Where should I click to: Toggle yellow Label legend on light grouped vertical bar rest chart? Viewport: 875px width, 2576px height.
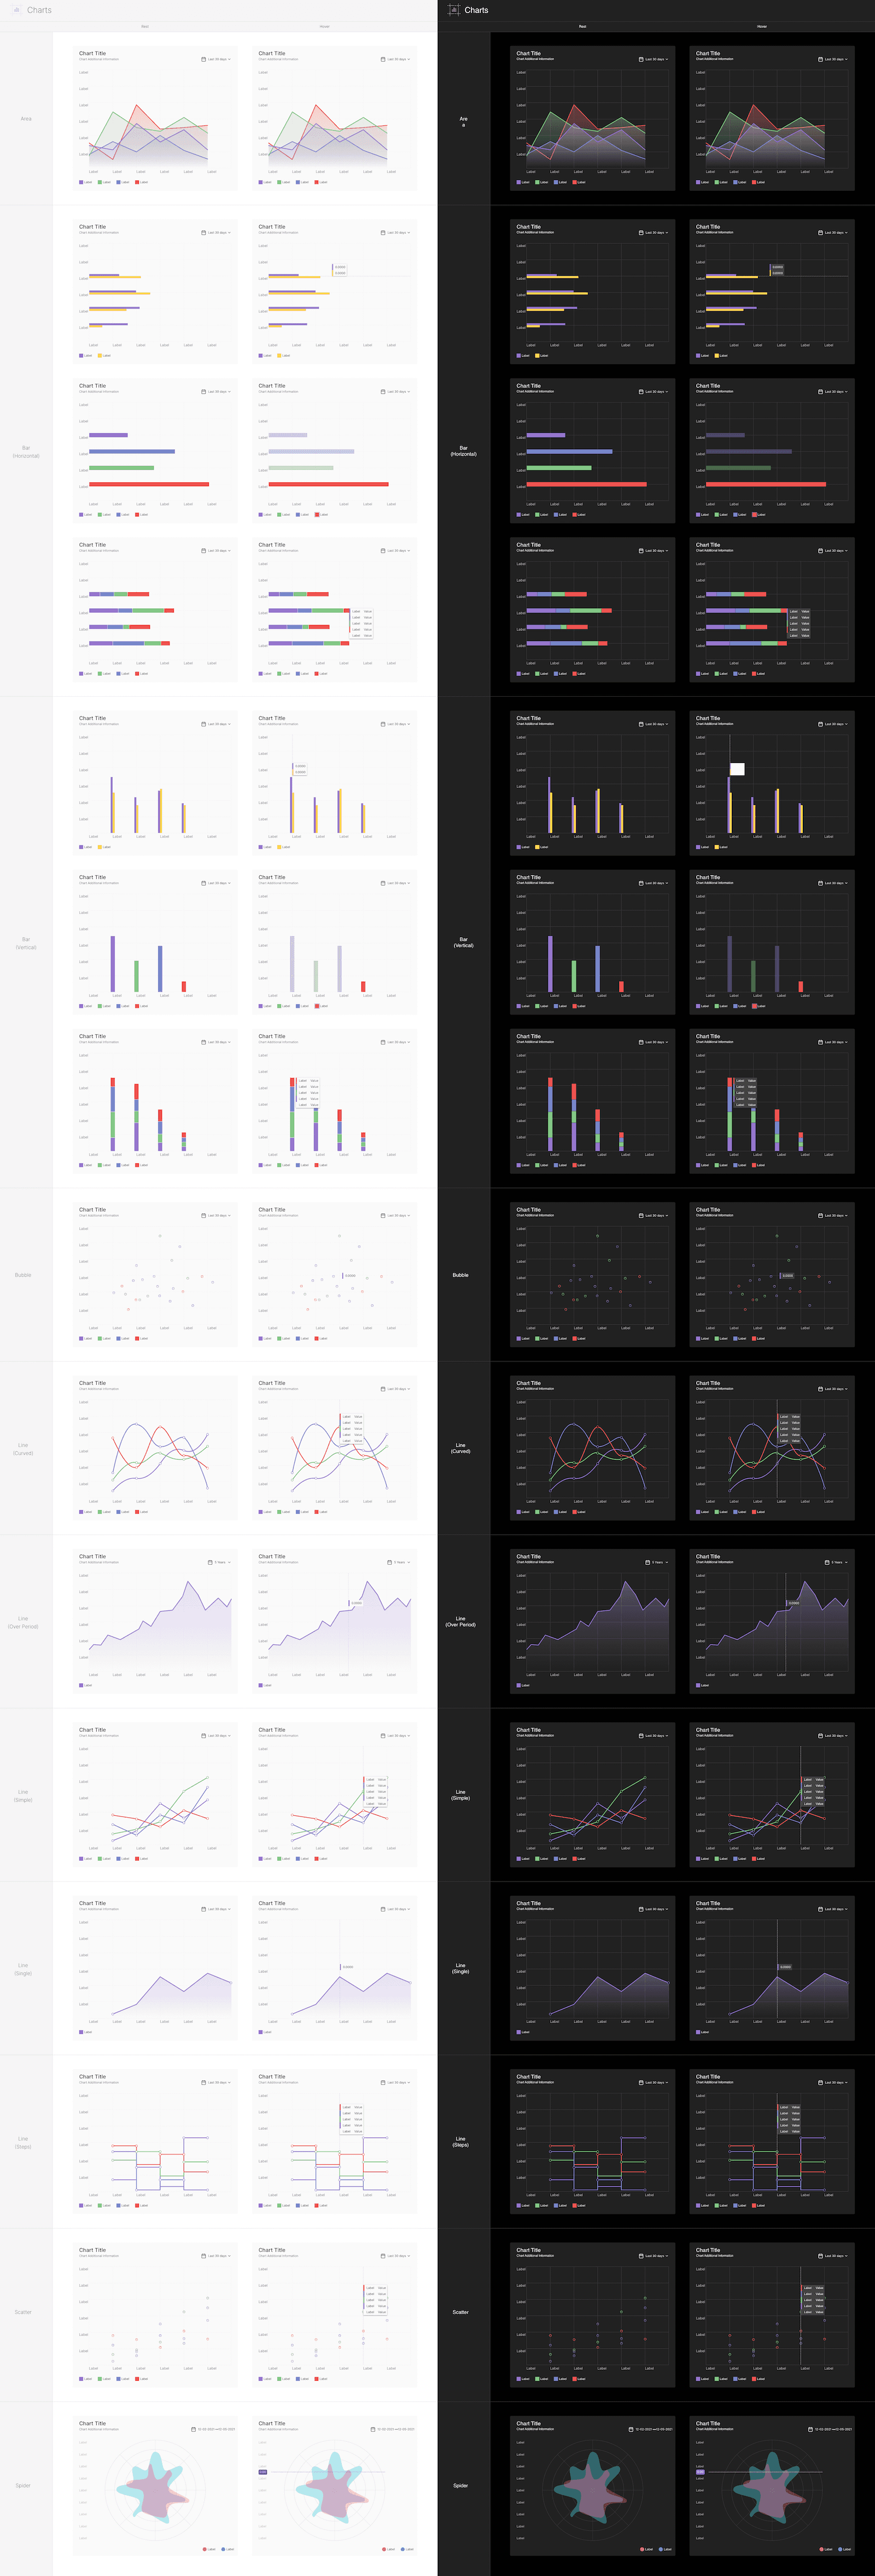[104, 847]
